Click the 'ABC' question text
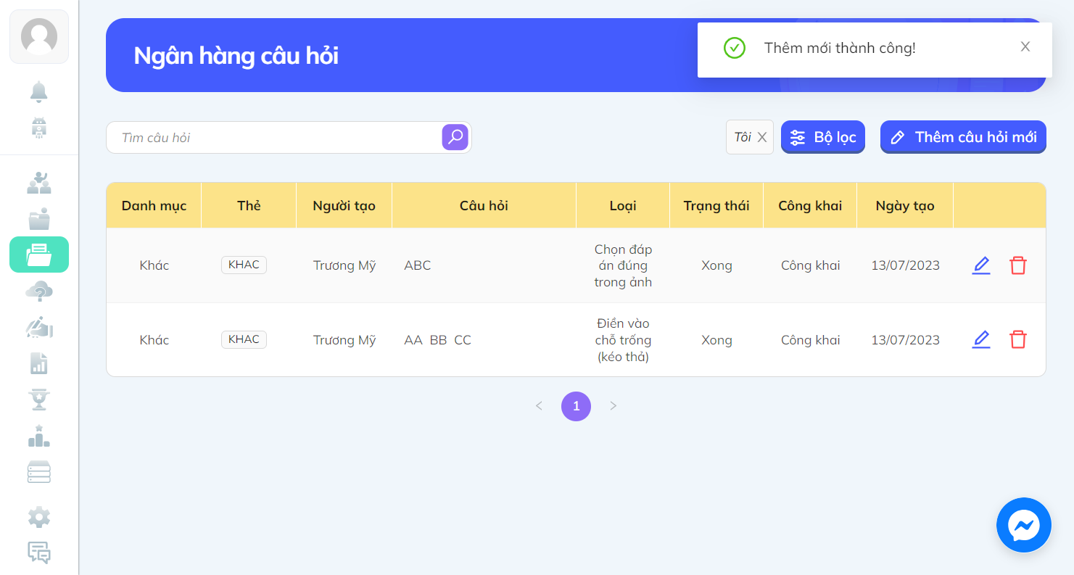This screenshot has width=1074, height=575. coord(418,265)
